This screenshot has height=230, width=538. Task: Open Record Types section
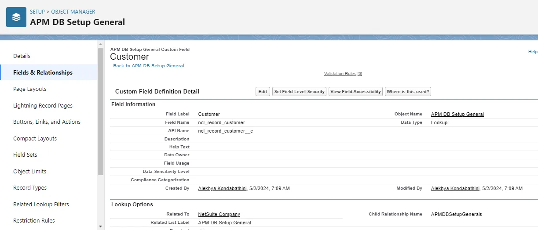[30, 188]
